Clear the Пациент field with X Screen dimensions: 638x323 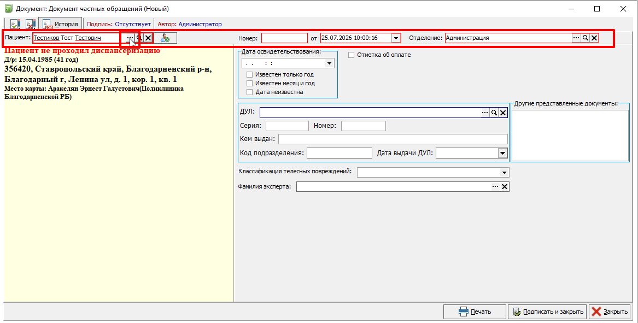148,38
